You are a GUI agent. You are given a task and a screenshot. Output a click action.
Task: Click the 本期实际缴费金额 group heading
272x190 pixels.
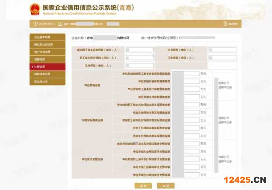click(92, 120)
